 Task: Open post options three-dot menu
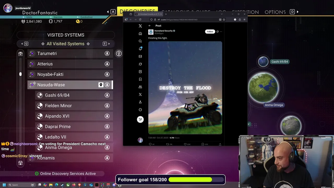coord(221,32)
